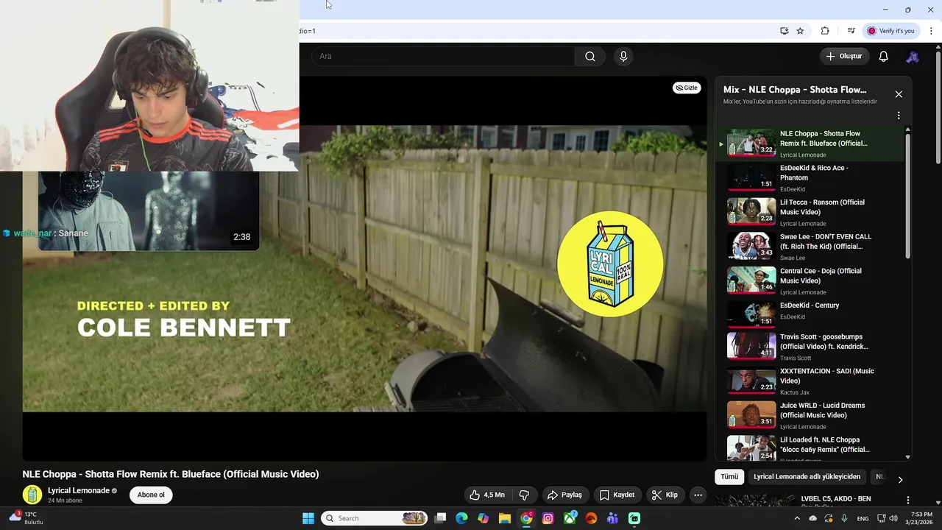Click the Lyrical Lemonade carton overlay on video
Image resolution: width=942 pixels, height=530 pixels.
(610, 264)
